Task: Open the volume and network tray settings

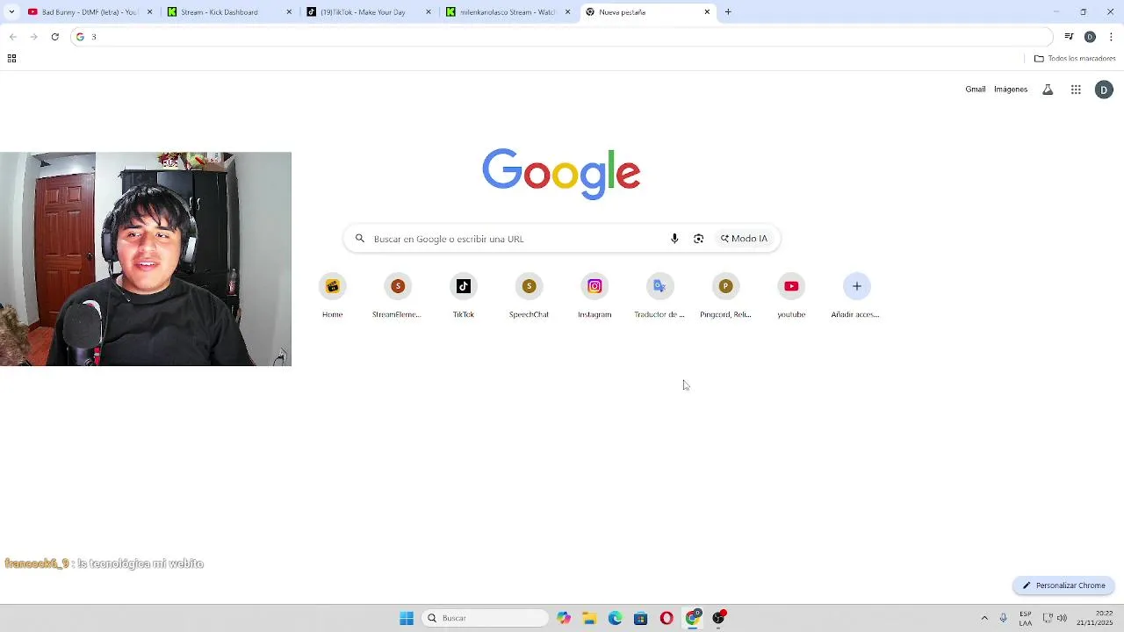Action: point(1055,618)
